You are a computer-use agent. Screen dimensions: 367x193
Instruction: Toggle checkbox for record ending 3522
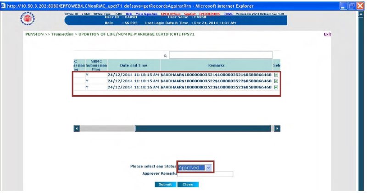tap(276, 80)
